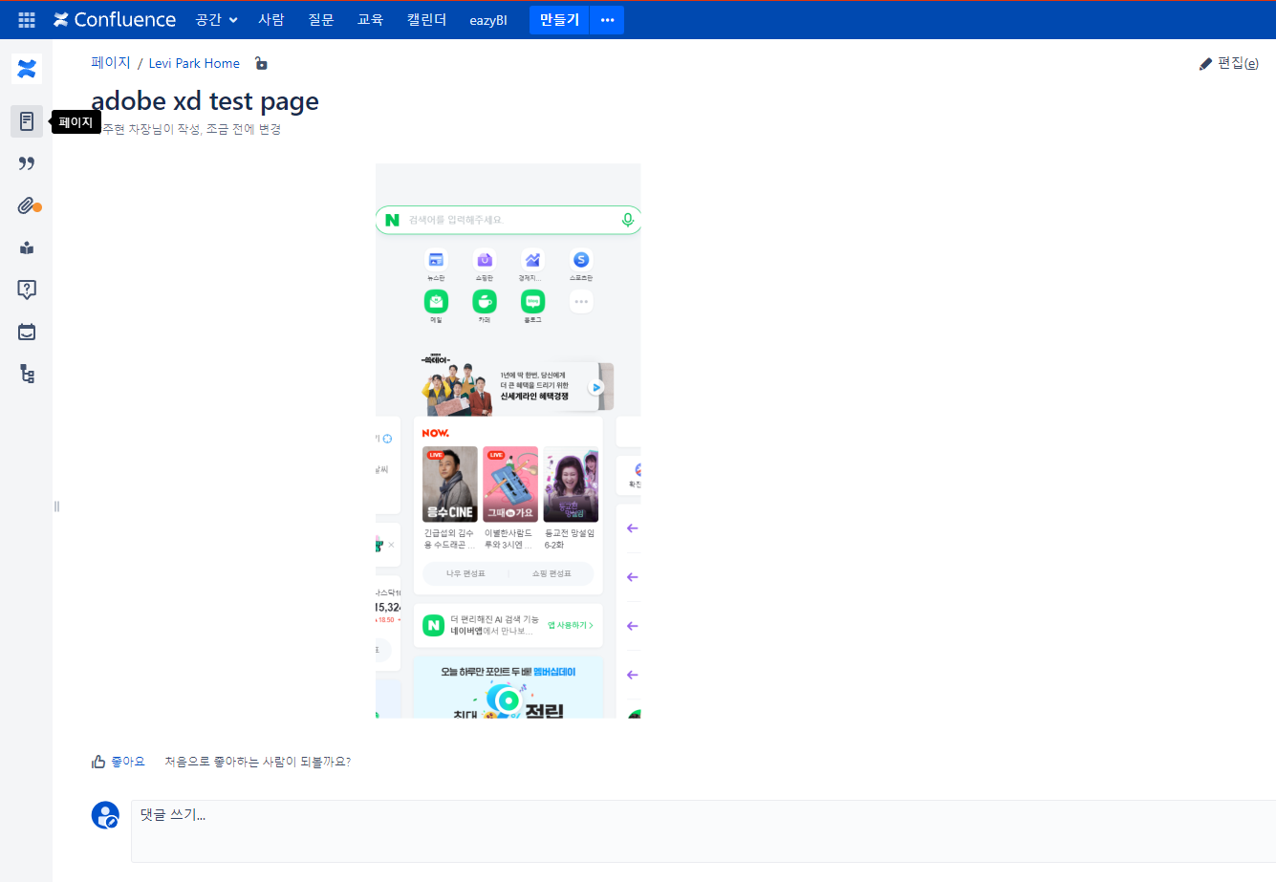Follow the 페이지 breadcrumb link
Viewport: 1276px width, 882px height.
(x=111, y=63)
